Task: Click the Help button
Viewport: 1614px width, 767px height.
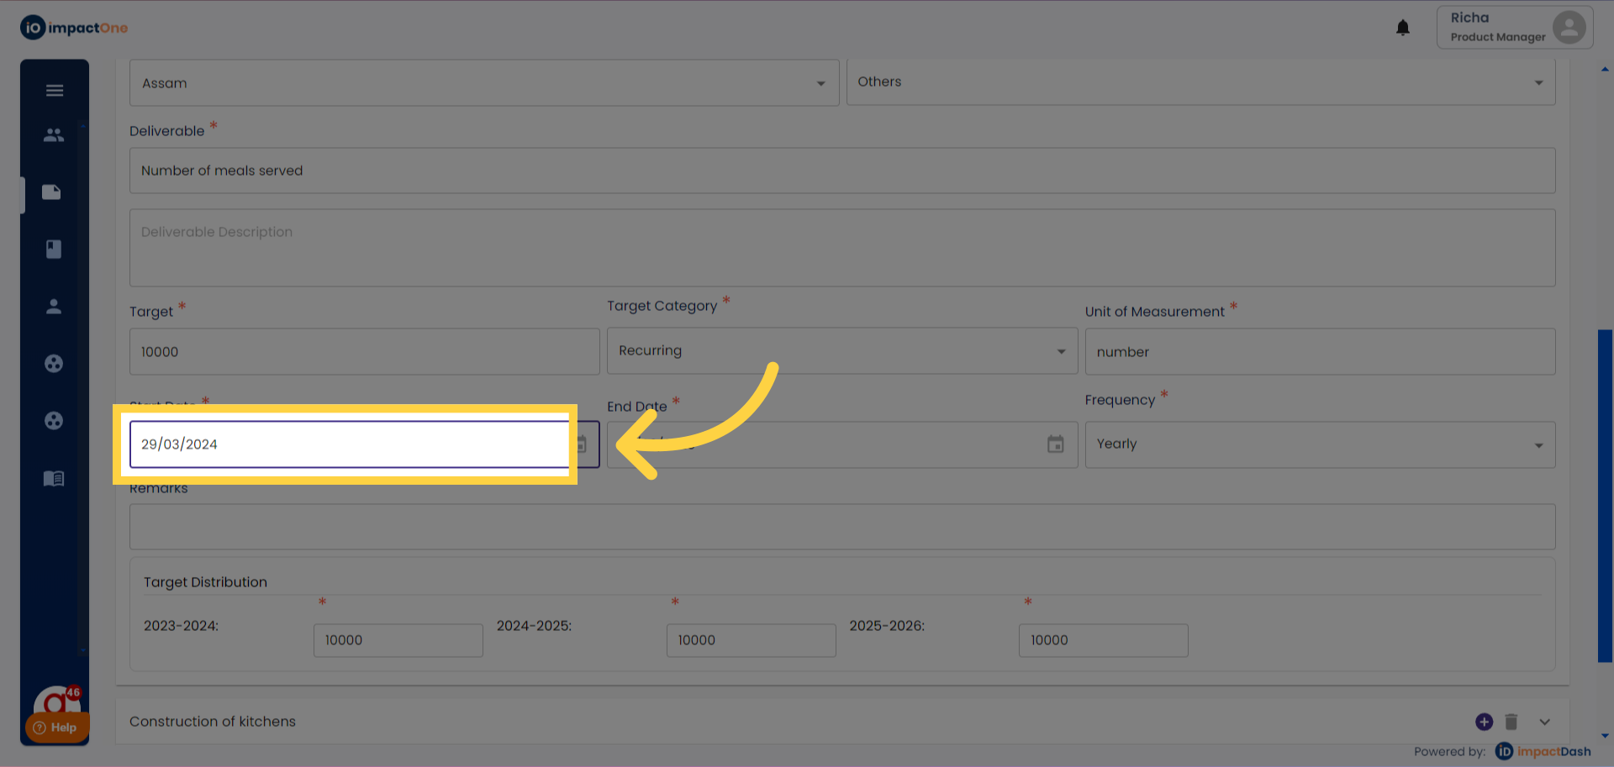Action: 56,728
